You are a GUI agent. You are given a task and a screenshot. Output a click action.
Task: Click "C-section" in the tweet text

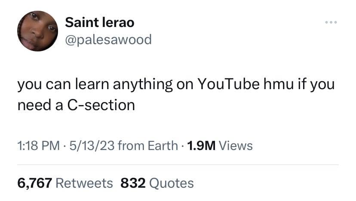(101, 105)
